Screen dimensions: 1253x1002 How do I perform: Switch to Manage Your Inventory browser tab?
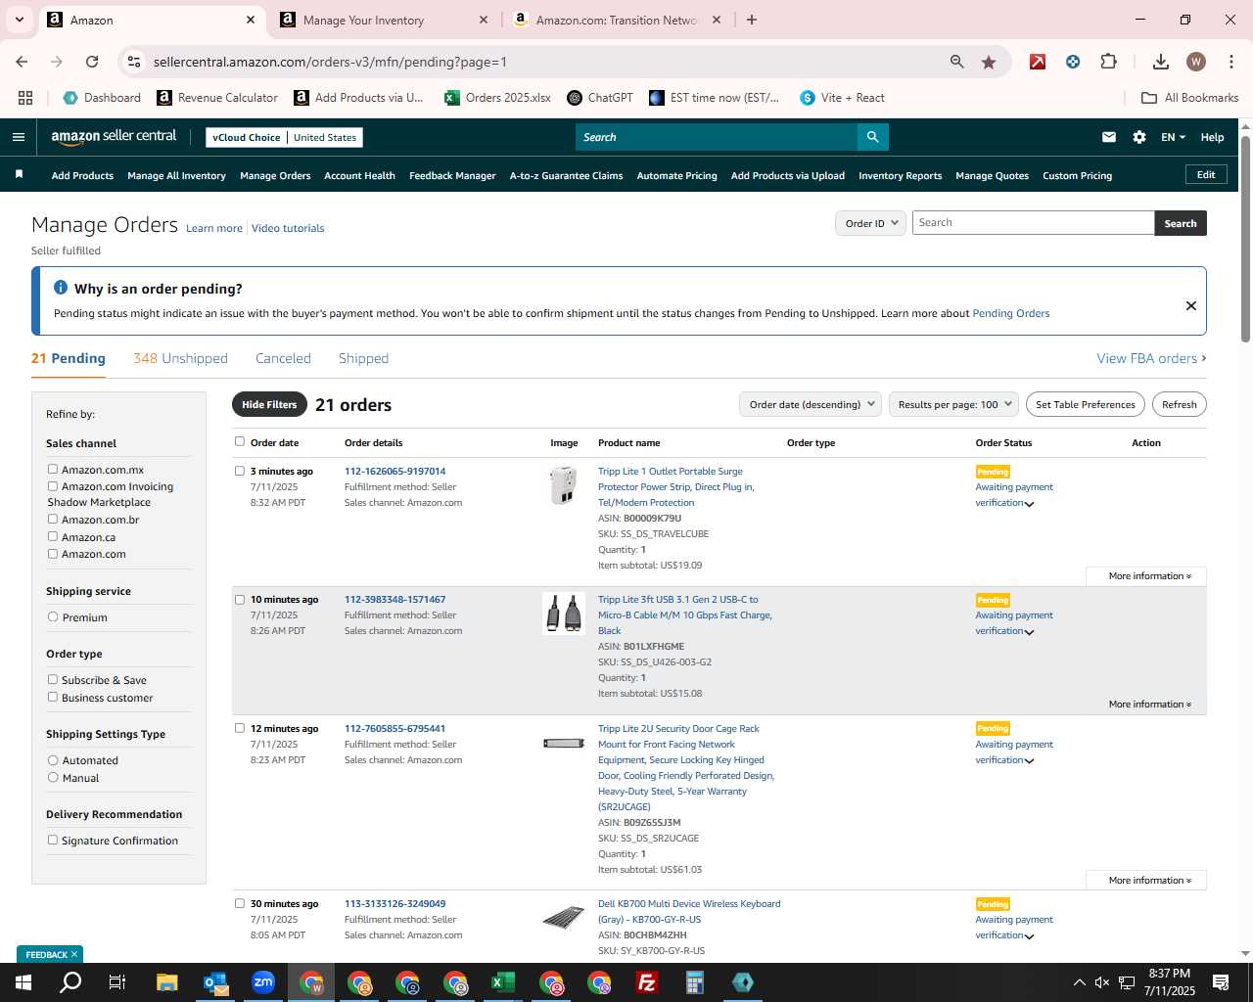pos(385,20)
